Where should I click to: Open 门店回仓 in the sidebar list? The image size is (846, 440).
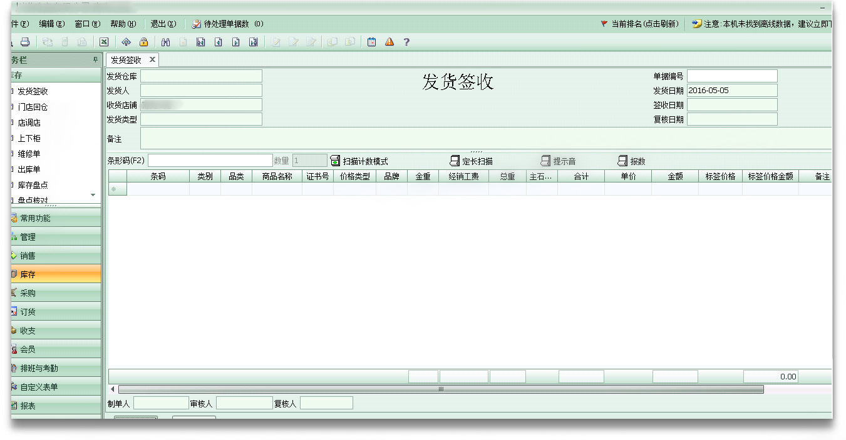click(x=33, y=107)
